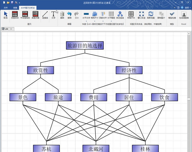Click the tools wrench icon in quick access bar
Viewport: 192px width, 152px height.
[16, 3]
